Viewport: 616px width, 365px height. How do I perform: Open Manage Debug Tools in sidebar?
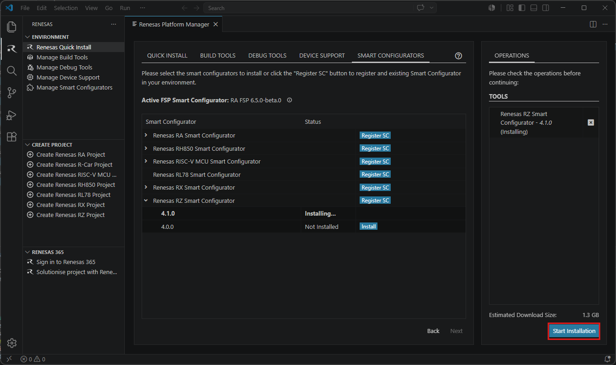coord(74,67)
